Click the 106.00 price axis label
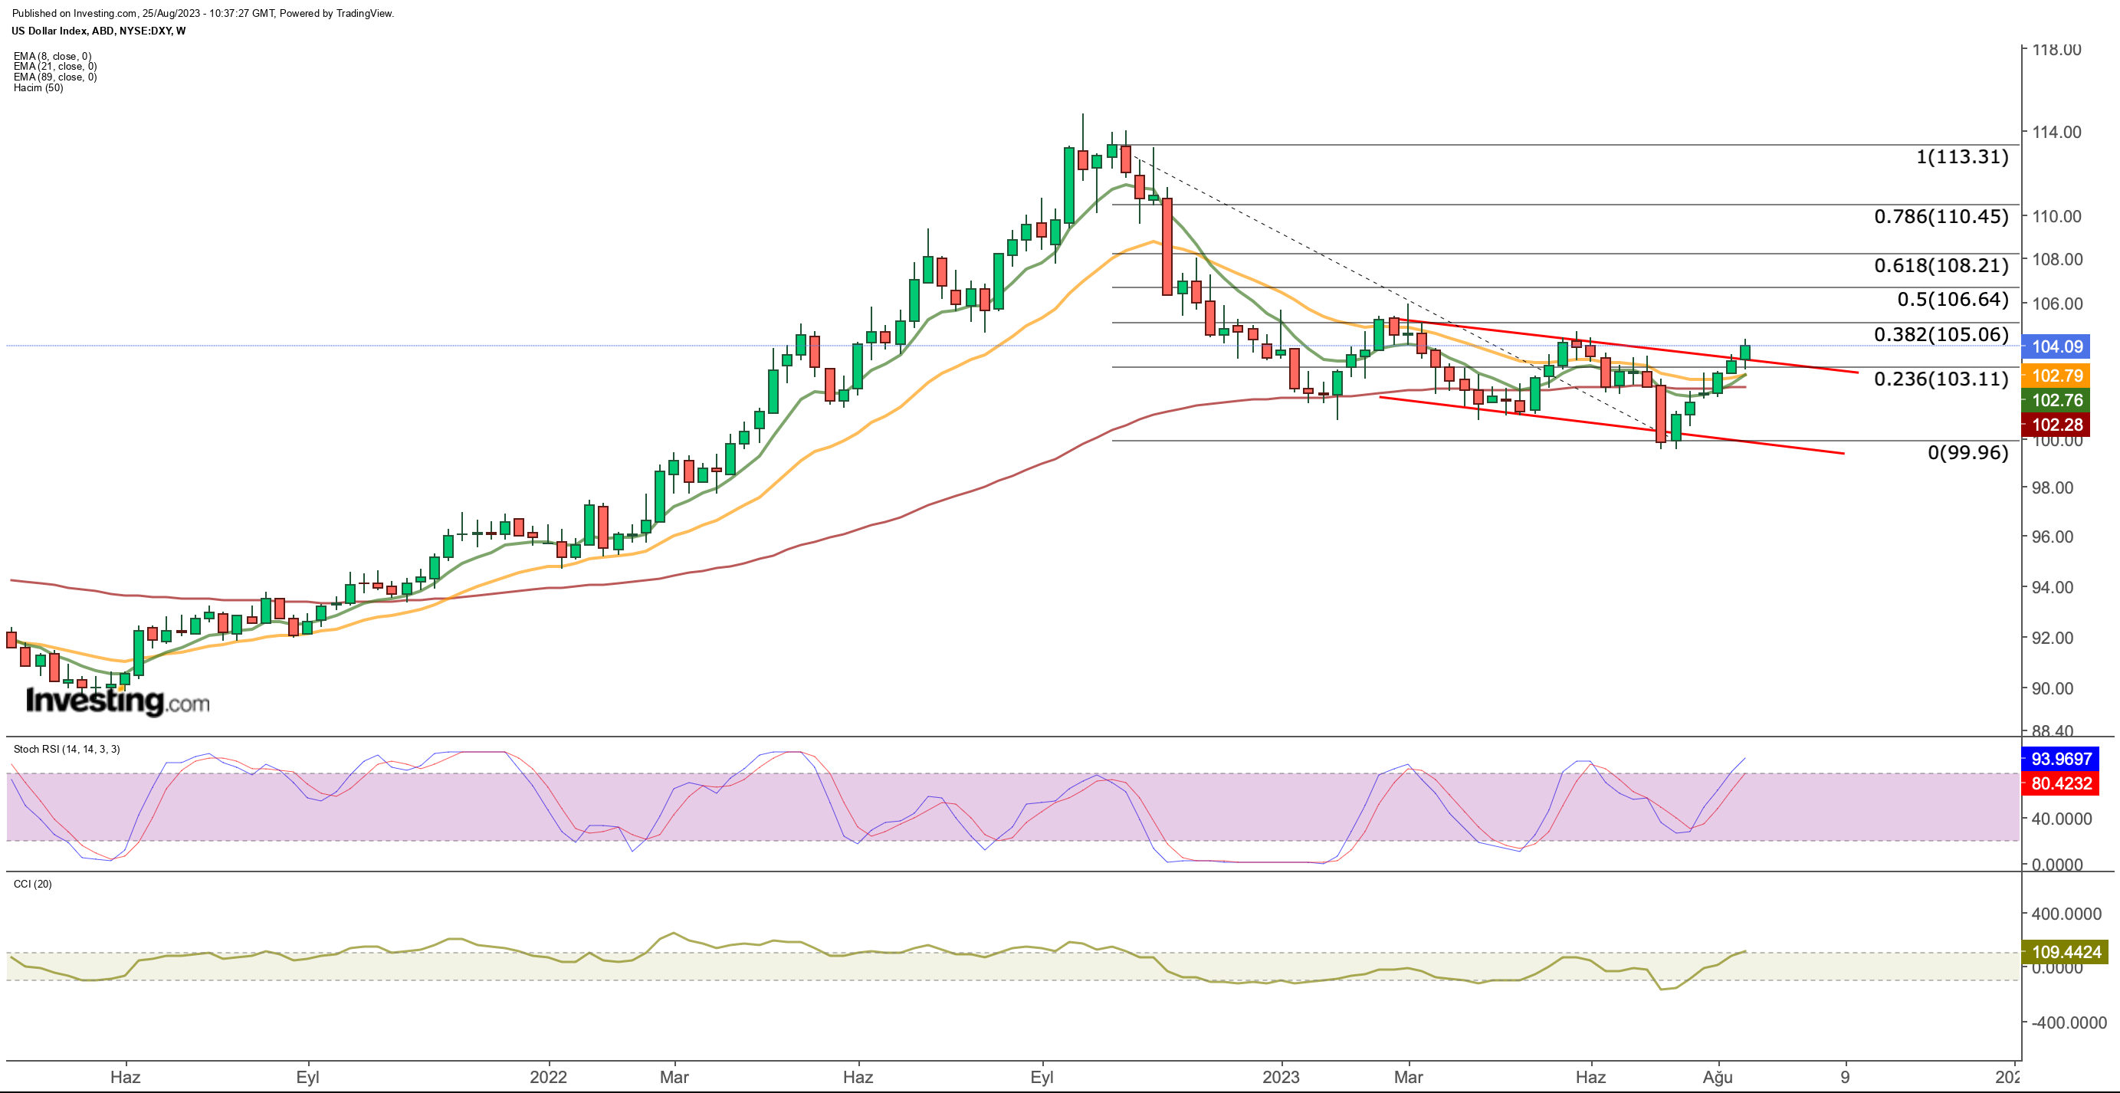The height and width of the screenshot is (1093, 2120). pyautogui.click(x=2056, y=304)
